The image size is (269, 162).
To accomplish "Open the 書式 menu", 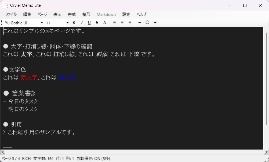I will tap(72, 15).
